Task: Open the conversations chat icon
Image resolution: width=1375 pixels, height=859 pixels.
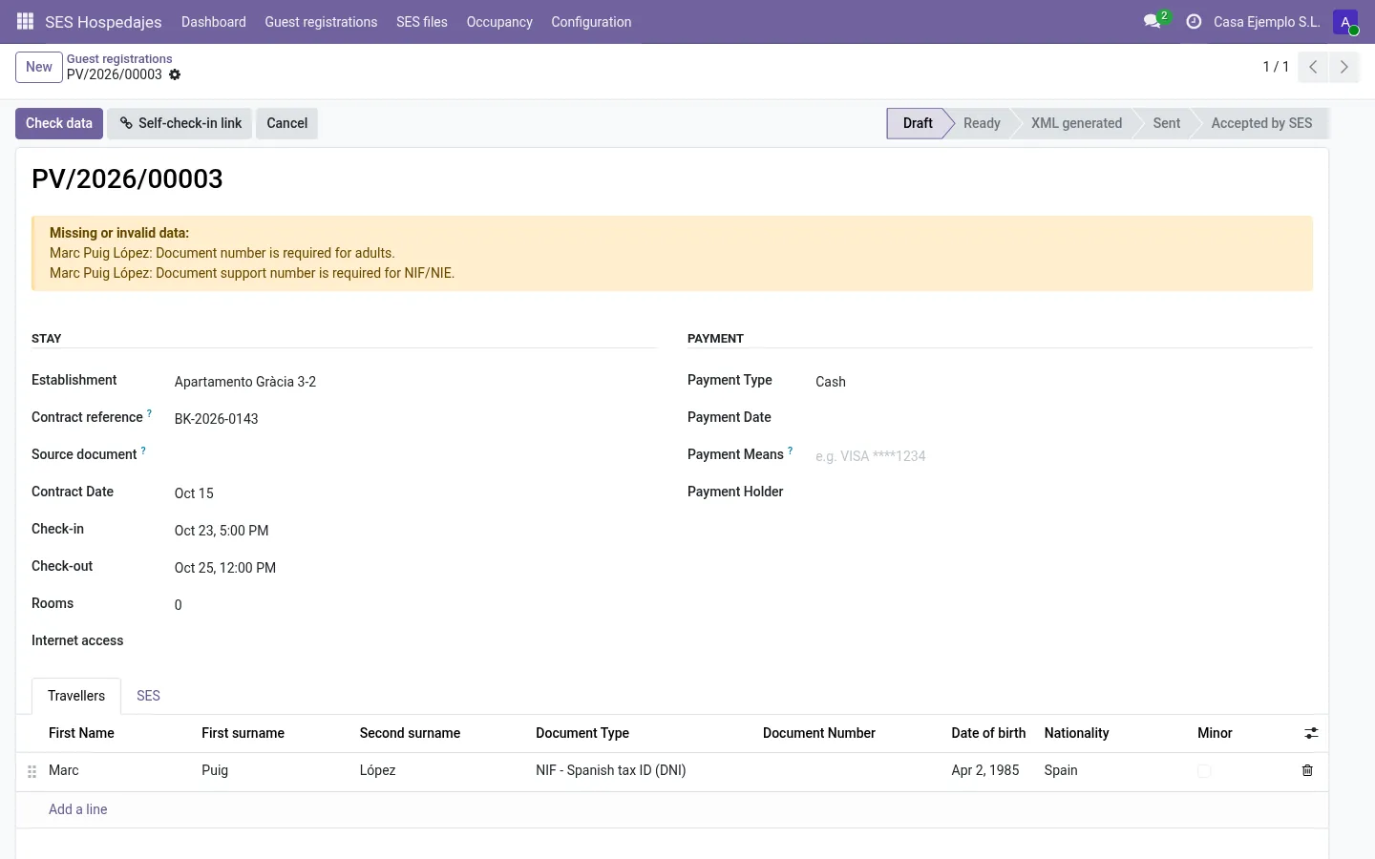Action: (x=1153, y=21)
